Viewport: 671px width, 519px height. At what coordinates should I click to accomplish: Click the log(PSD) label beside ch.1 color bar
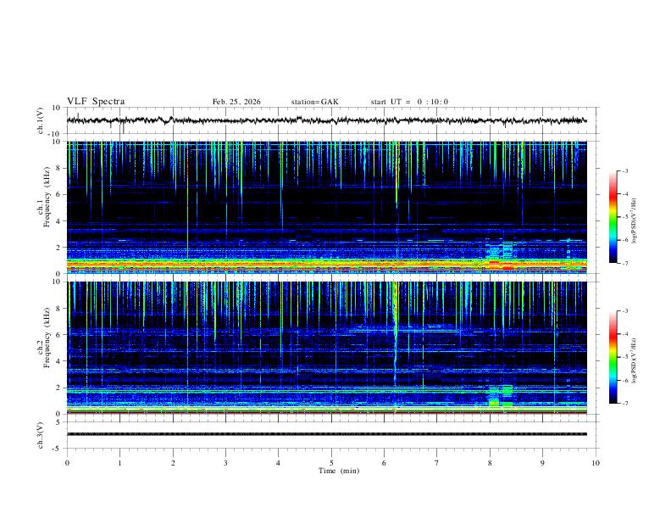pyautogui.click(x=635, y=221)
